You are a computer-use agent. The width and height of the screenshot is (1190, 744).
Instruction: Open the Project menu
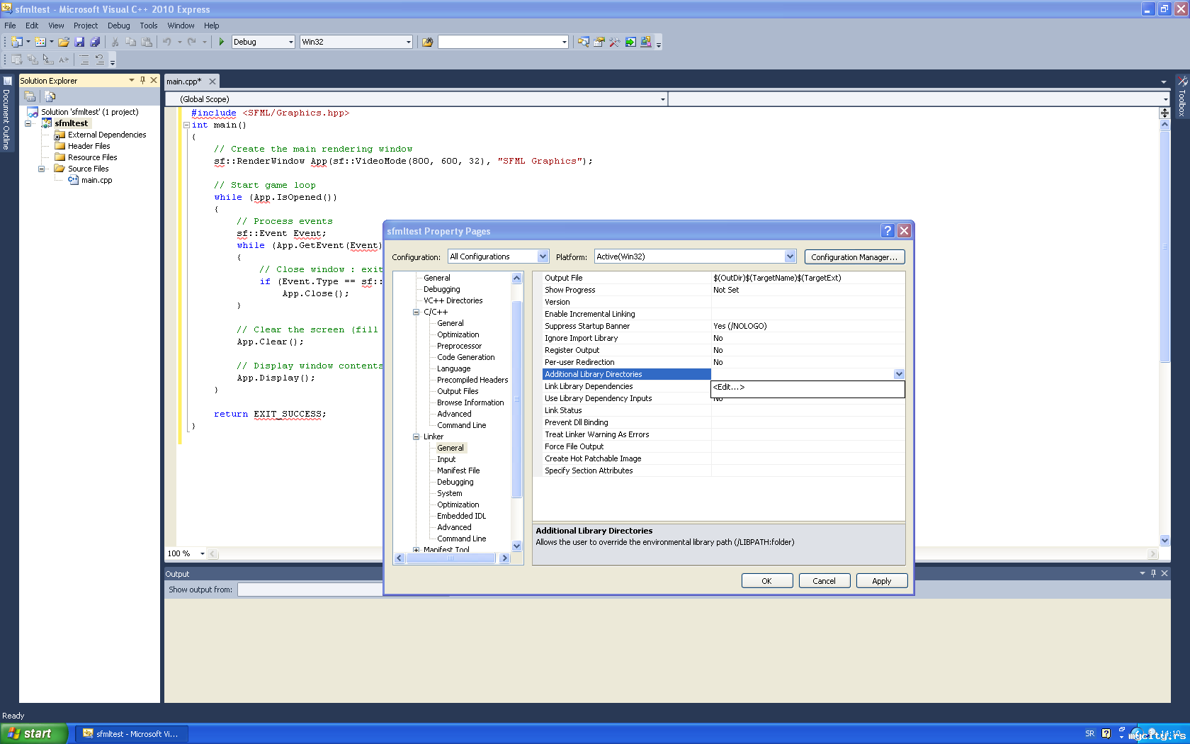(85, 26)
